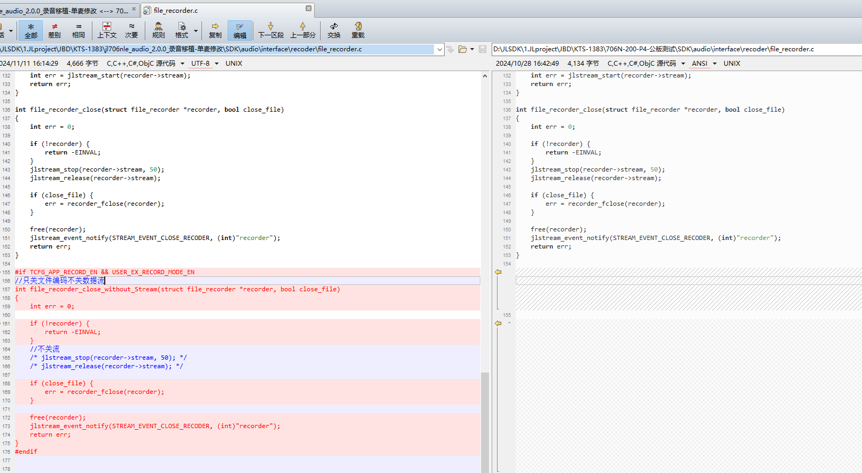Reload files with the 重载 icon

358,30
